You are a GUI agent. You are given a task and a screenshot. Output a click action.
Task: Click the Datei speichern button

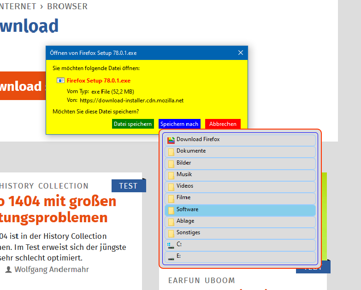(133, 124)
